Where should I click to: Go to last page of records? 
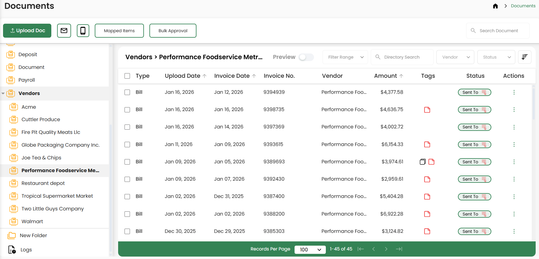[399, 249]
